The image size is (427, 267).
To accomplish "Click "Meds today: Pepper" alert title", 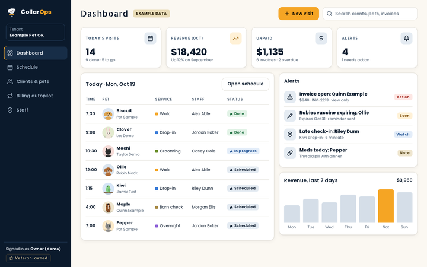I will pos(323,150).
